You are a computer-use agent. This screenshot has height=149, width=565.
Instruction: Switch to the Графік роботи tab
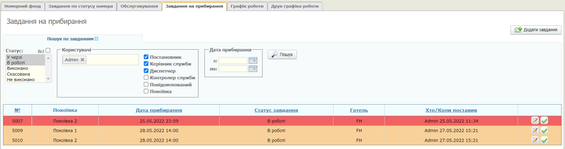(x=247, y=6)
